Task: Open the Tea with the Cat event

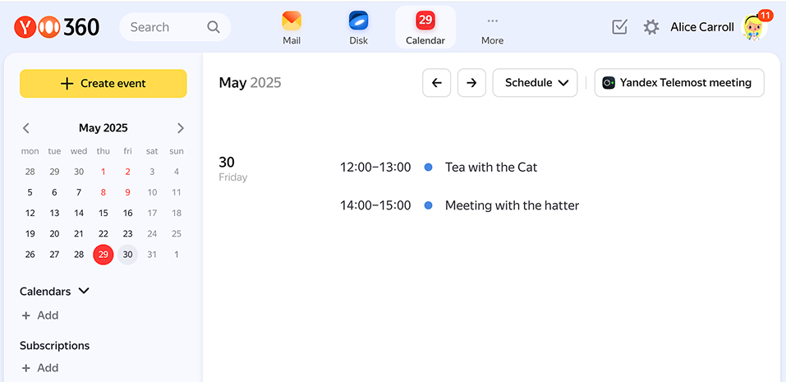Action: tap(490, 168)
